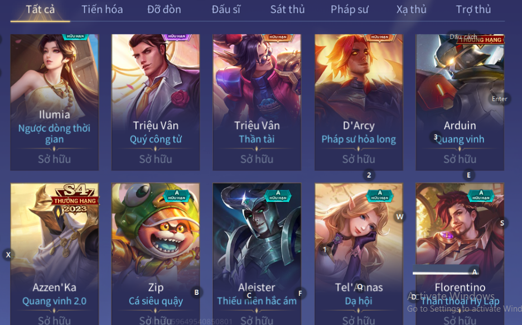This screenshot has width=522, height=325.
Task: Open the Trợ thủ tab
Action: [473, 9]
